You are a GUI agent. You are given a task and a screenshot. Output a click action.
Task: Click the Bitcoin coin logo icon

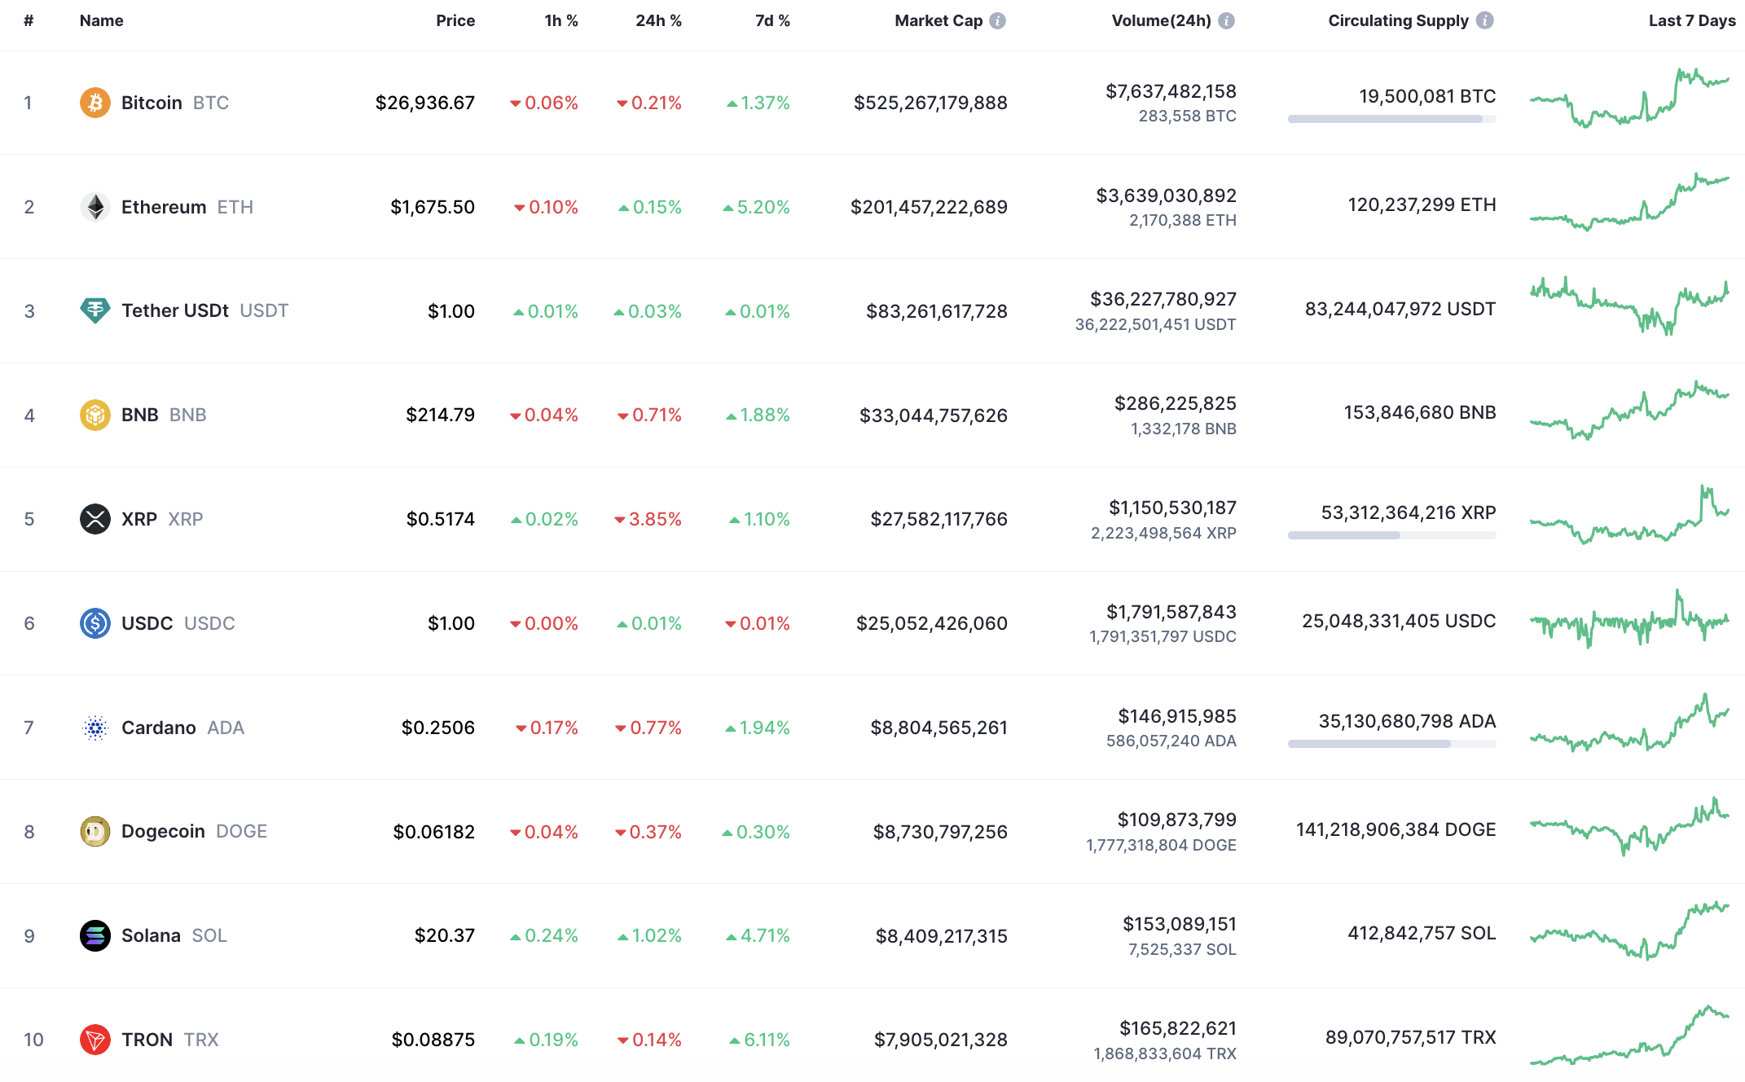(95, 103)
